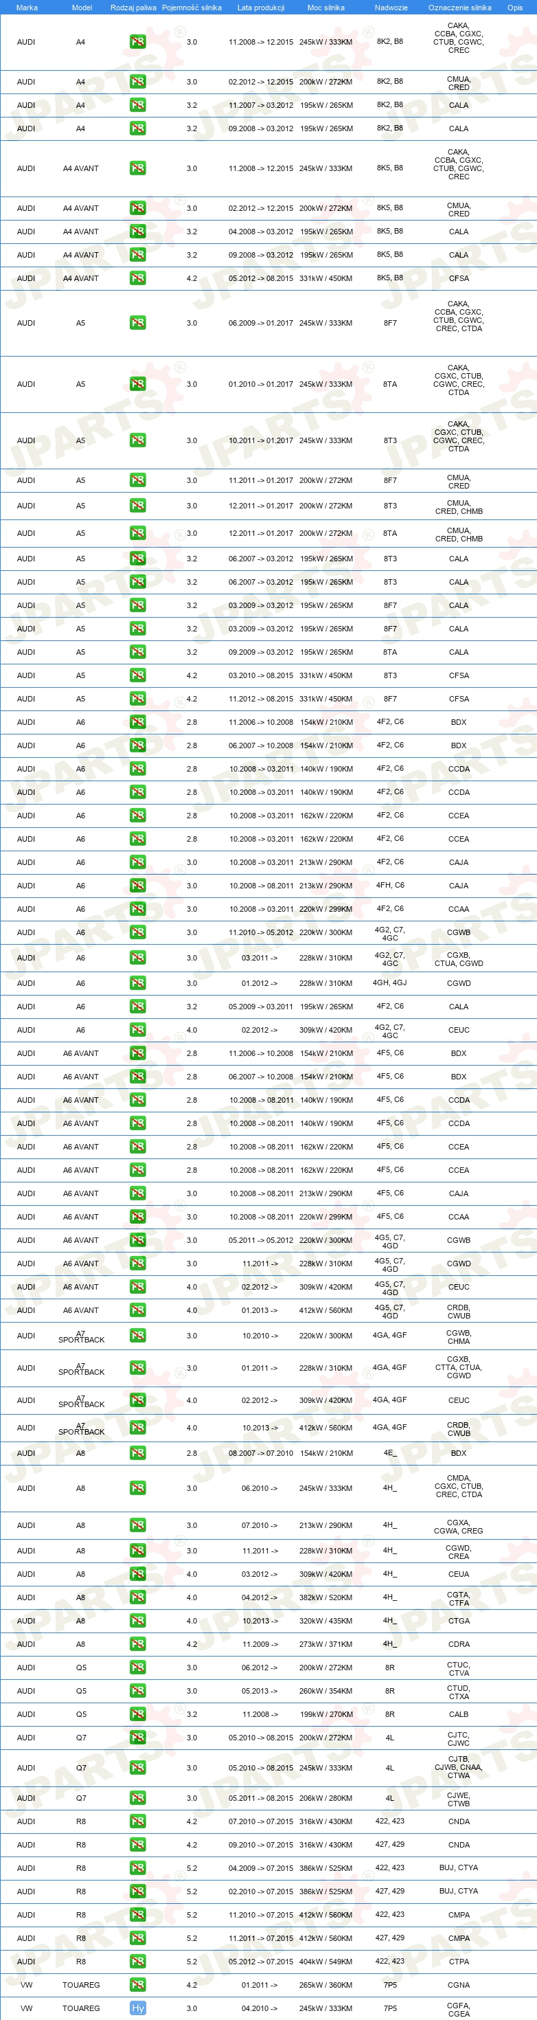This screenshot has width=537, height=2020.
Task: Click fuel icon in A6 Avant 412kW / 560KM row
Action: (x=138, y=1310)
